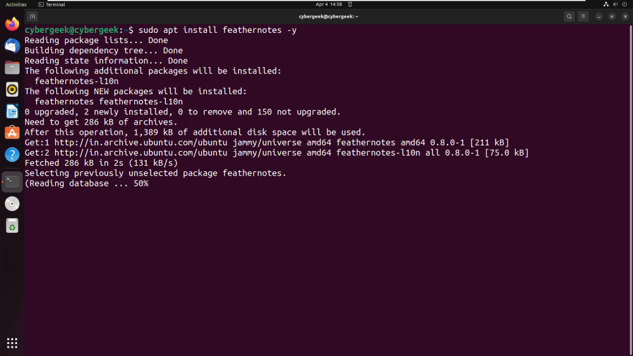
Task: Click the terminal search magnifier icon
Action: (570, 16)
